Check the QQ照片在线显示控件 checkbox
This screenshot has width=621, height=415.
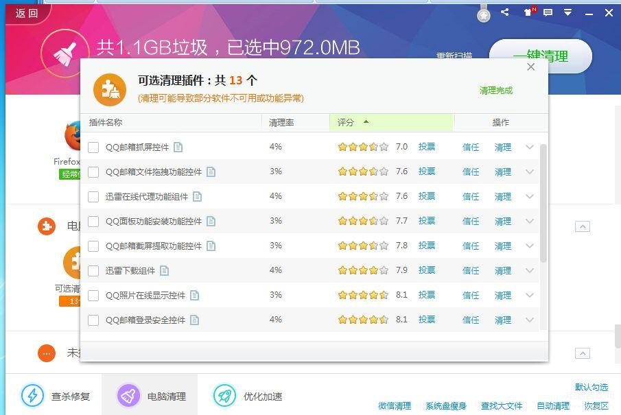tap(93, 295)
